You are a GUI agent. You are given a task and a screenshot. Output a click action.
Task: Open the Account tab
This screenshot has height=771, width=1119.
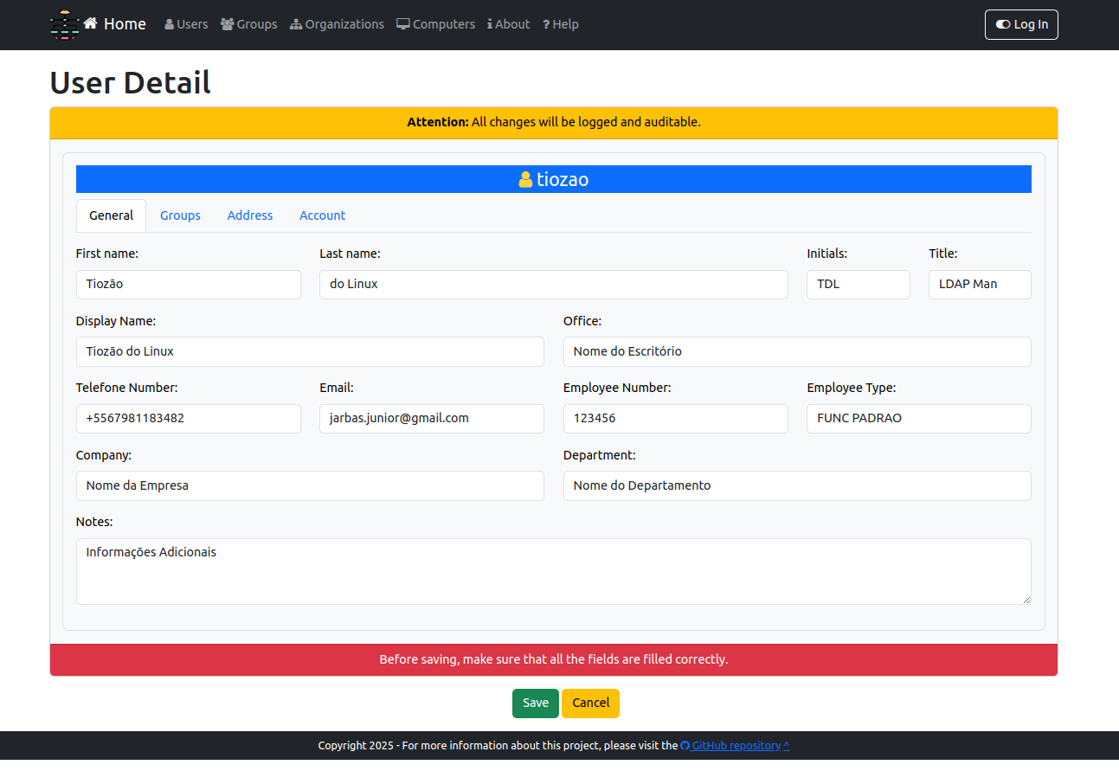point(322,215)
